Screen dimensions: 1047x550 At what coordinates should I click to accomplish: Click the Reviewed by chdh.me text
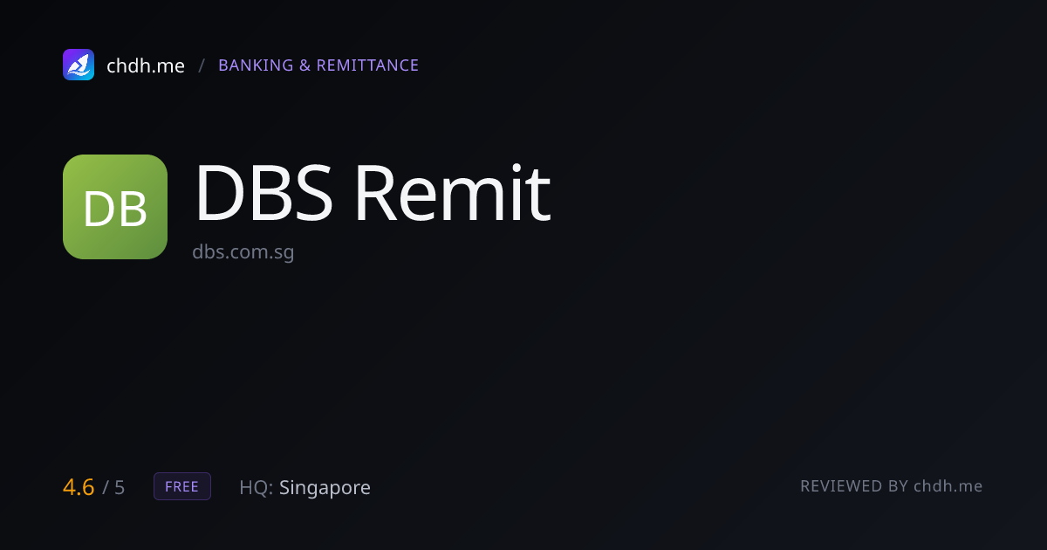click(x=892, y=486)
